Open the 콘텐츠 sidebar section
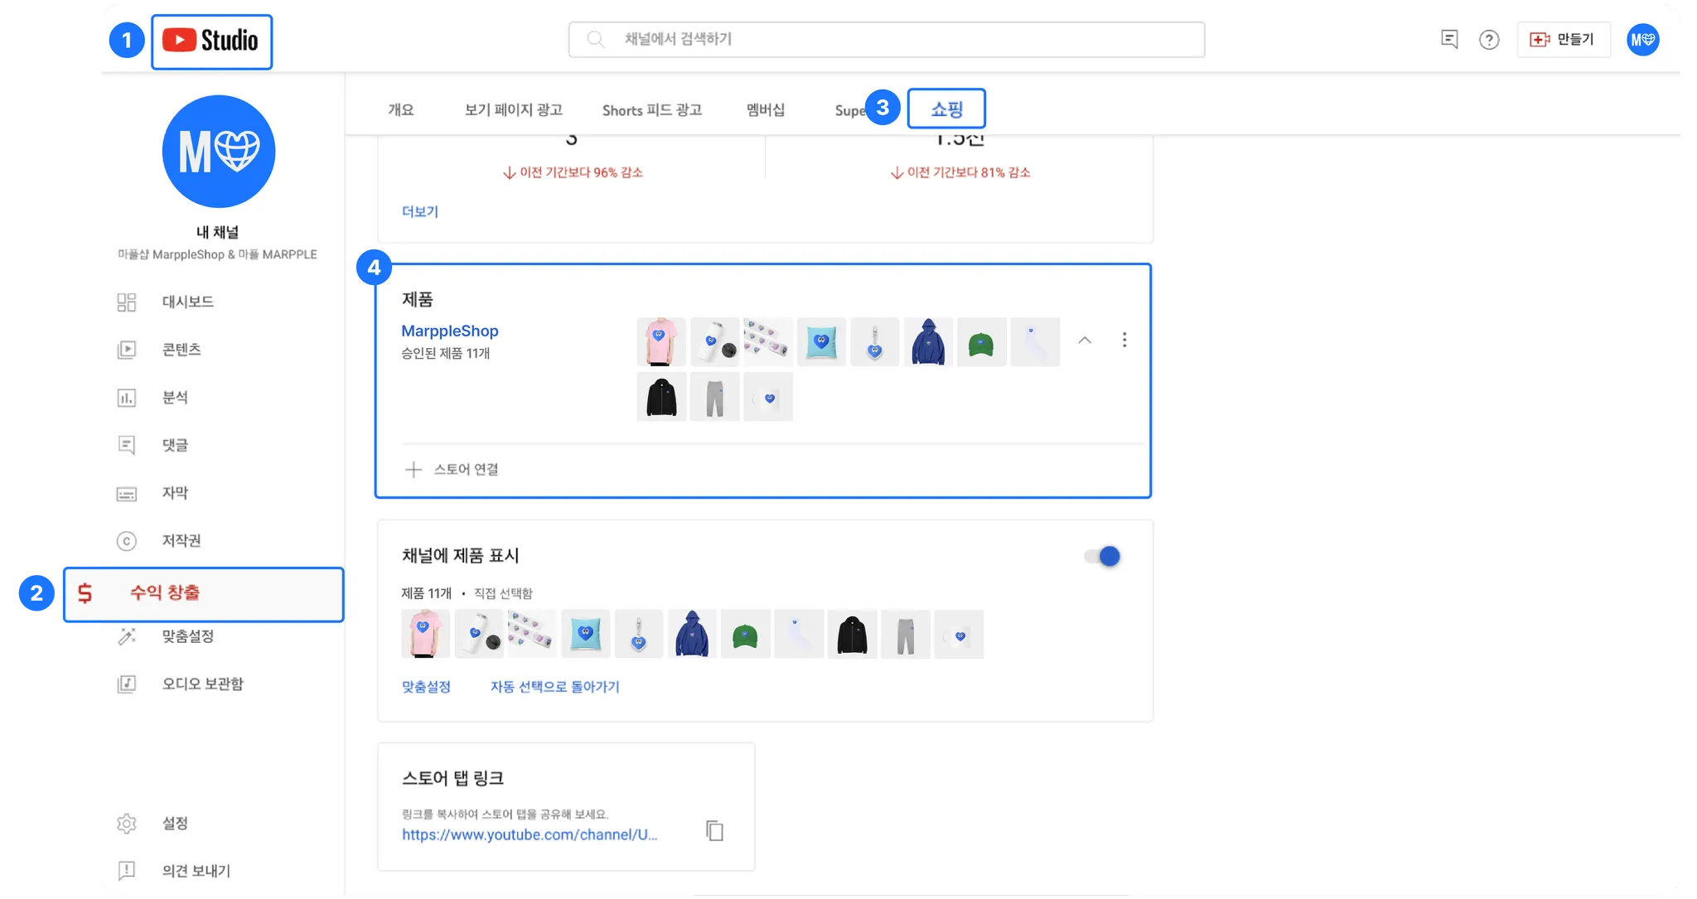 click(183, 349)
